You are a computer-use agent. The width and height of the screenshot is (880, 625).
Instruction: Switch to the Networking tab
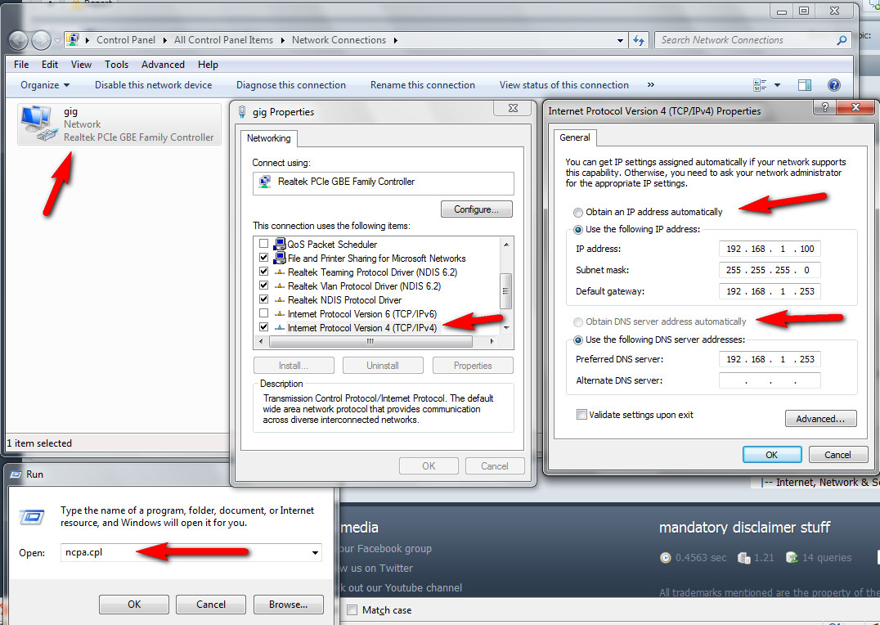268,138
